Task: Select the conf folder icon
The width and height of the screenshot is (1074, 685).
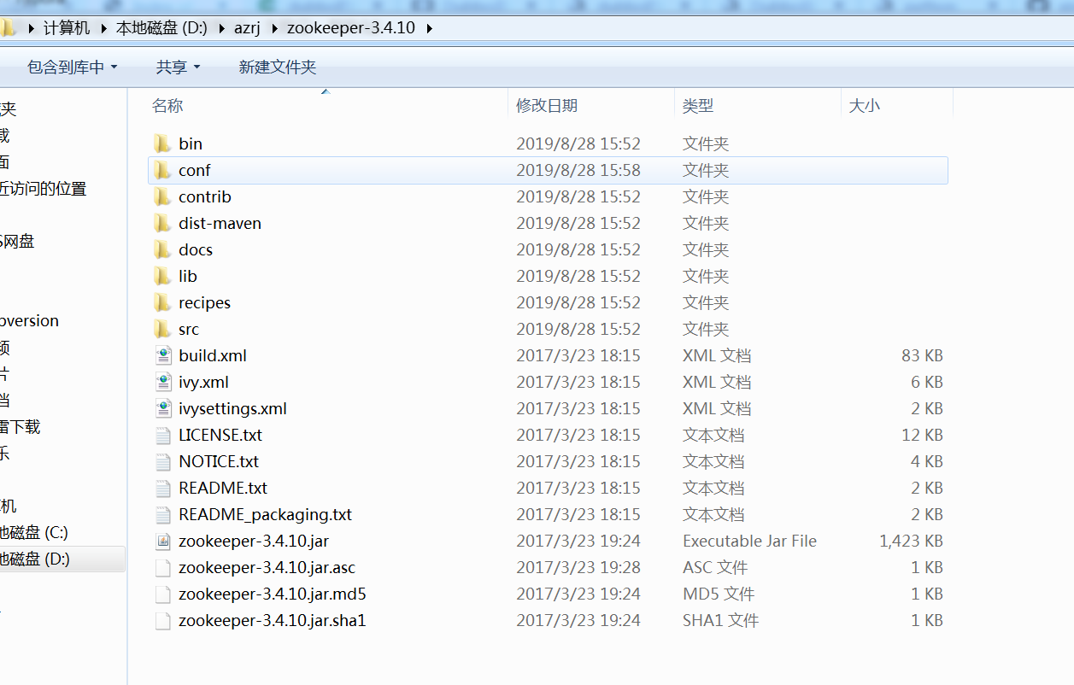Action: tap(162, 170)
